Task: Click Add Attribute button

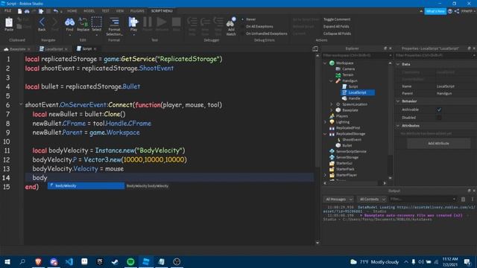Action: [438, 144]
